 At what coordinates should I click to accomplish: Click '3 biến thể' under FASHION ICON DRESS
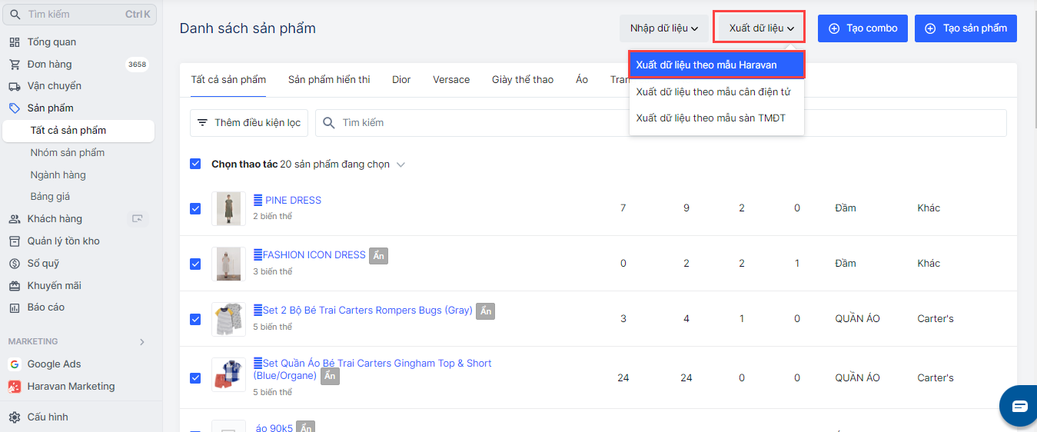(x=273, y=272)
